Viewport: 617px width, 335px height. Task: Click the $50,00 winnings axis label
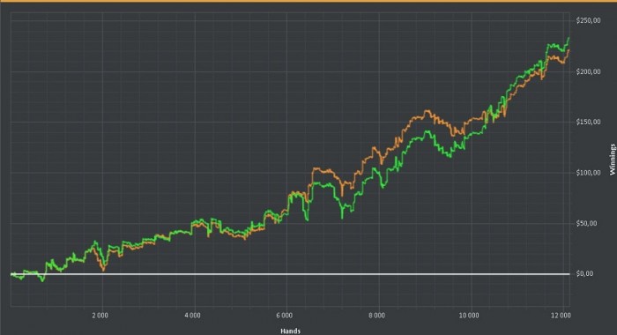click(x=587, y=223)
